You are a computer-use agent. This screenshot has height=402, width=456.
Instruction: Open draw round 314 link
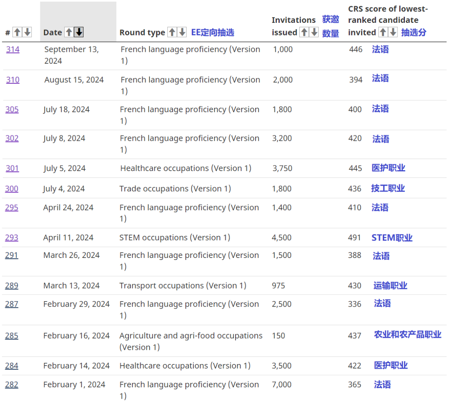click(13, 49)
